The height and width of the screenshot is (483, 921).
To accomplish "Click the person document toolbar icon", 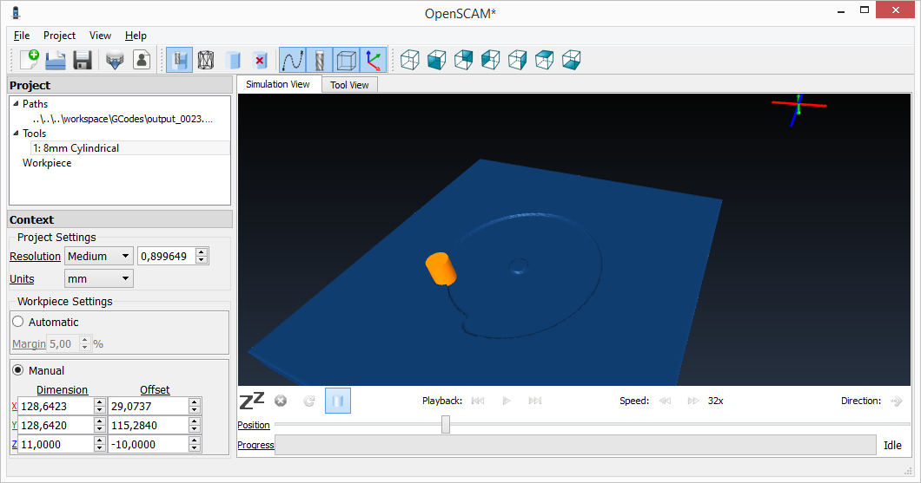I will click(142, 60).
